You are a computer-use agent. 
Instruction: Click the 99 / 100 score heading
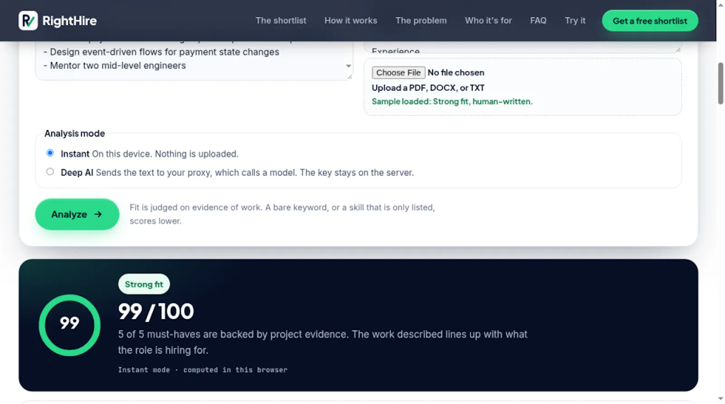[x=156, y=312]
